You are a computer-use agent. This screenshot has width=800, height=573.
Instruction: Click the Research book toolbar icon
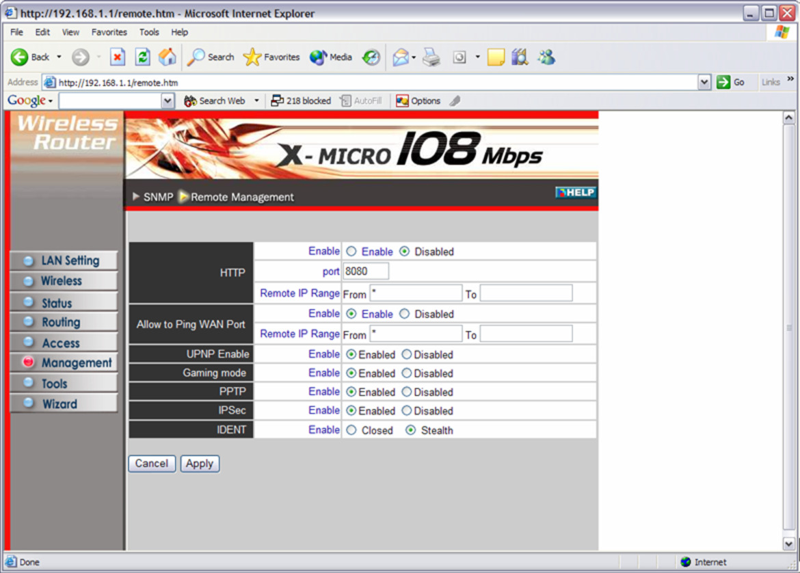coord(520,57)
